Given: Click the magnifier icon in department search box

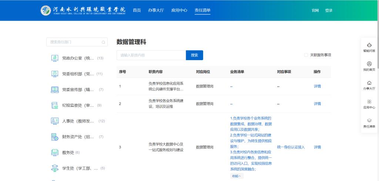Looking at the screenshot, I should click(x=103, y=42).
